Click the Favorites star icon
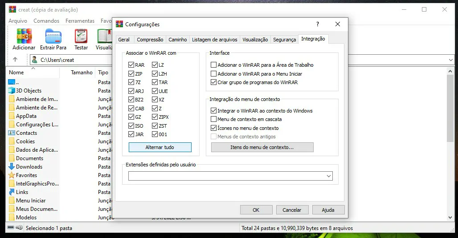Image resolution: width=458 pixels, height=238 pixels. (12, 175)
